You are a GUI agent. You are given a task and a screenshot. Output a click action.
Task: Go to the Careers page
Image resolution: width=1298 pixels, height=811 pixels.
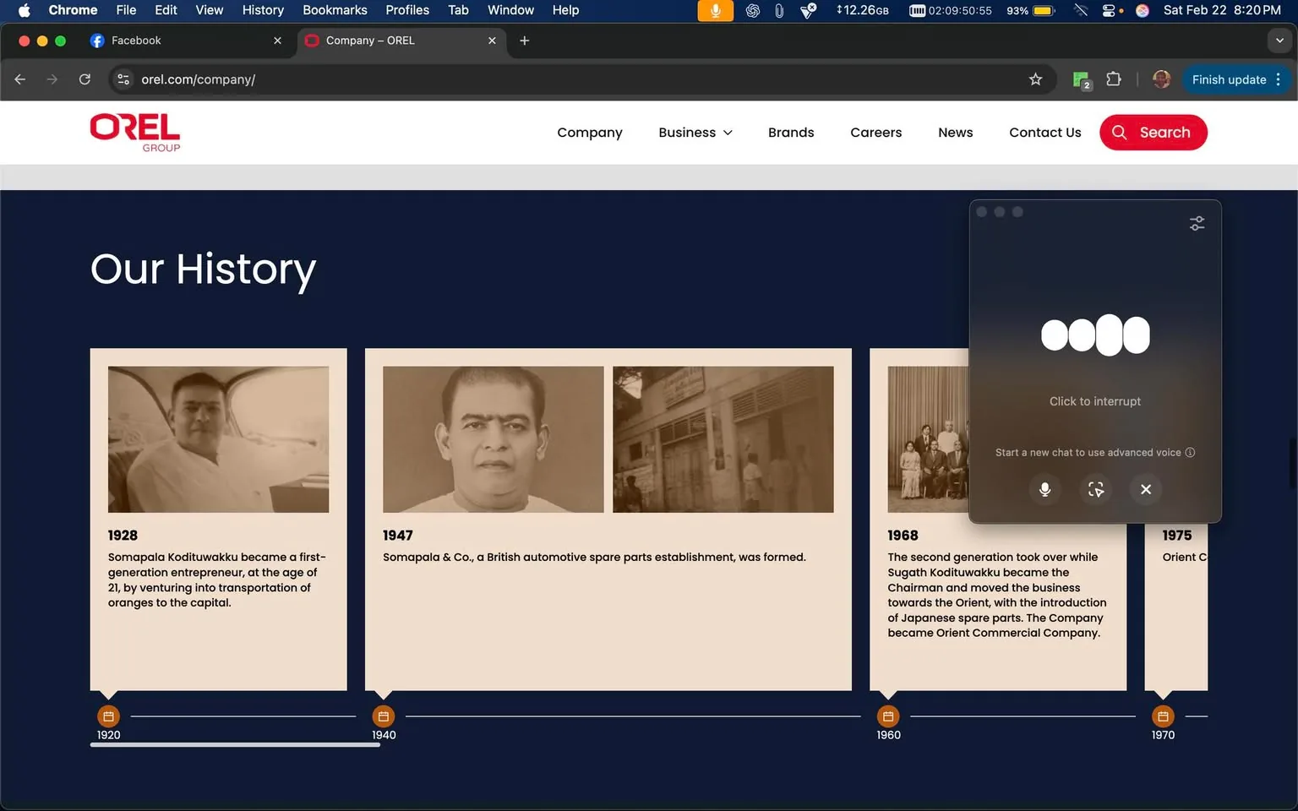[x=875, y=133]
